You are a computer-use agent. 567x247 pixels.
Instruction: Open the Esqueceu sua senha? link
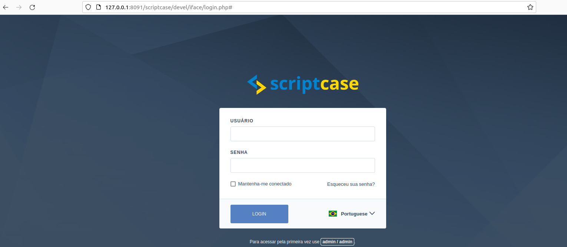pyautogui.click(x=351, y=184)
